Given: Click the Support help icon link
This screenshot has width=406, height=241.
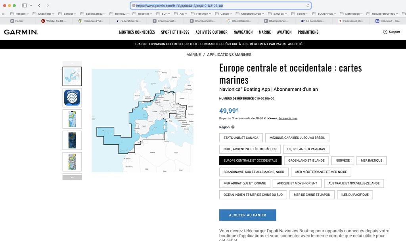Looking at the screenshot, I should pos(391,32).
